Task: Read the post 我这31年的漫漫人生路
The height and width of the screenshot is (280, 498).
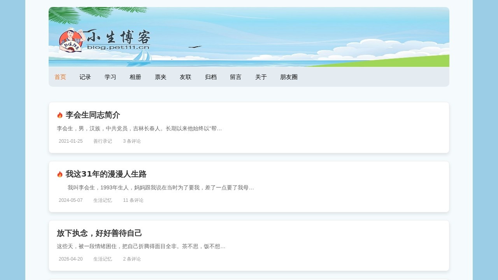Action: pos(106,174)
